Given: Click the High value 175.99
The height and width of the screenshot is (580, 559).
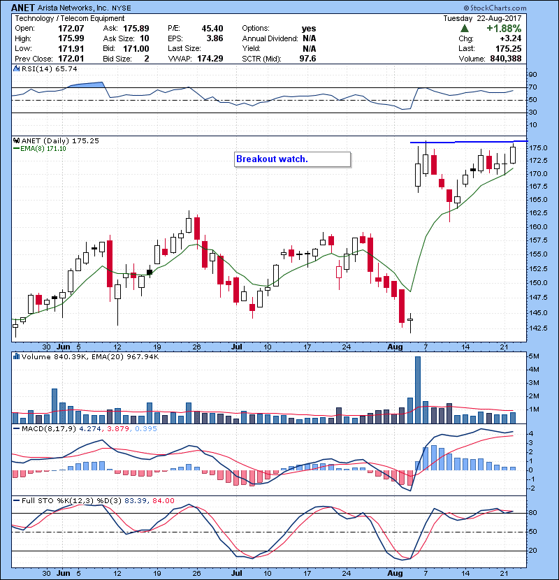Looking at the screenshot, I should [x=71, y=38].
